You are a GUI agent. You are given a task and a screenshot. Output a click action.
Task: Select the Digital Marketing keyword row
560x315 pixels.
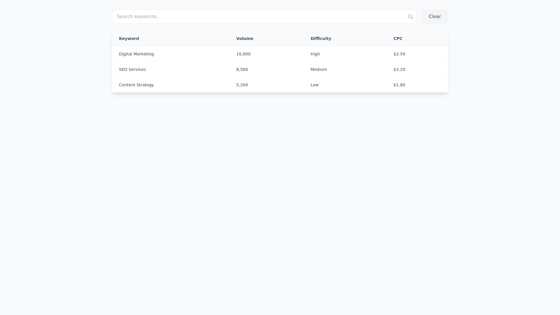136,54
